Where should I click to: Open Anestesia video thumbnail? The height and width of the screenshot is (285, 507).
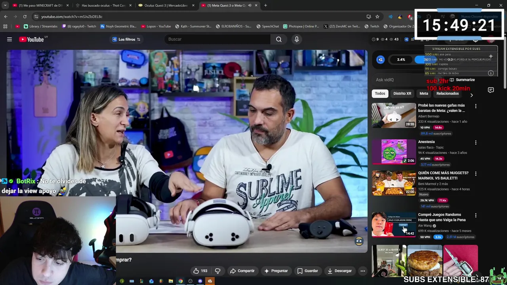394,151
